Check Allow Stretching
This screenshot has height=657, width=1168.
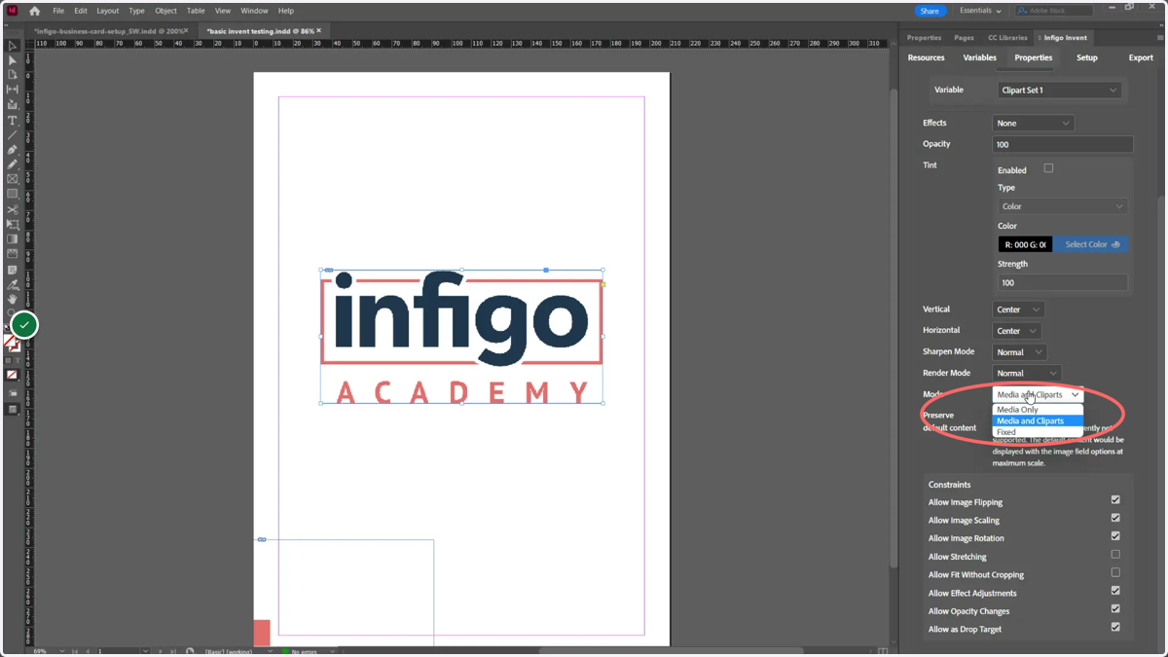point(1115,555)
